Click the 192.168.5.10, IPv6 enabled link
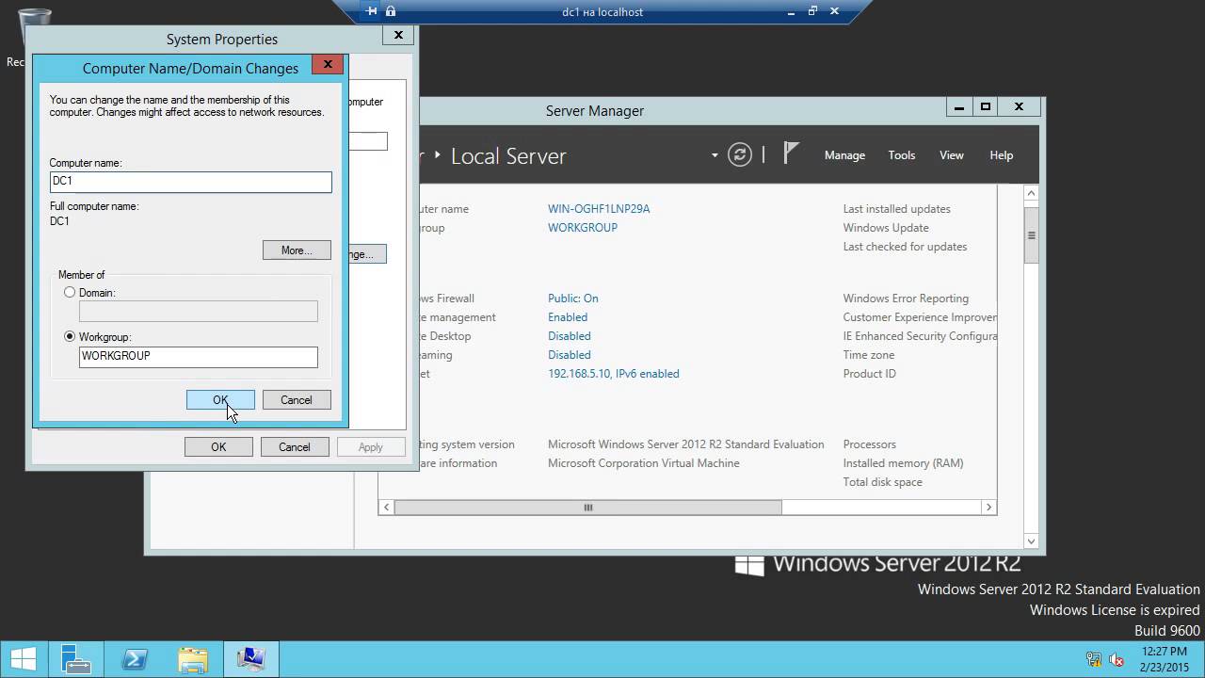The image size is (1205, 678). point(614,374)
